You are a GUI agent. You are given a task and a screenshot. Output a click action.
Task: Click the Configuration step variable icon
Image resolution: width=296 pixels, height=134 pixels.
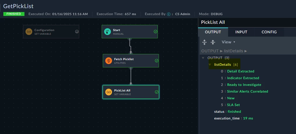coord(29,32)
